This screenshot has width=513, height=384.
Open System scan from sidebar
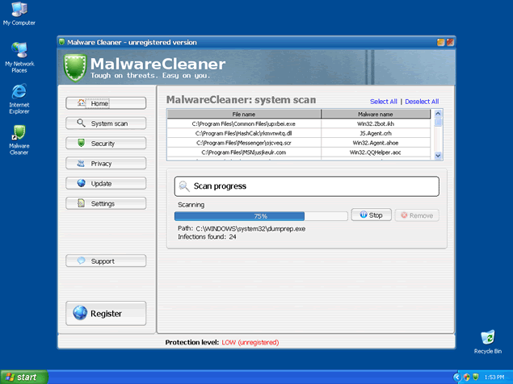pos(106,123)
